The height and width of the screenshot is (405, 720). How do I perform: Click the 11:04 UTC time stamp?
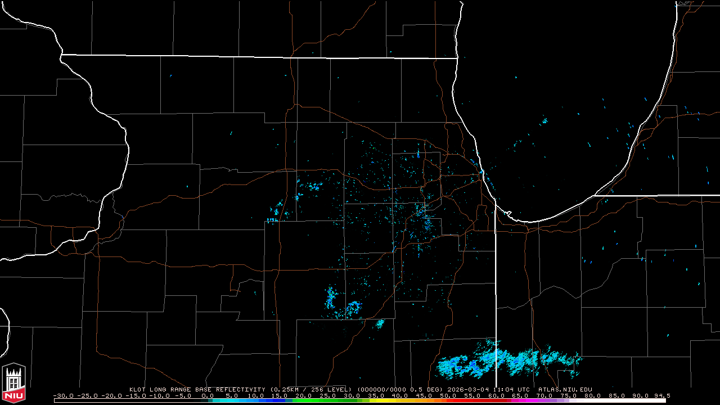coord(512,389)
